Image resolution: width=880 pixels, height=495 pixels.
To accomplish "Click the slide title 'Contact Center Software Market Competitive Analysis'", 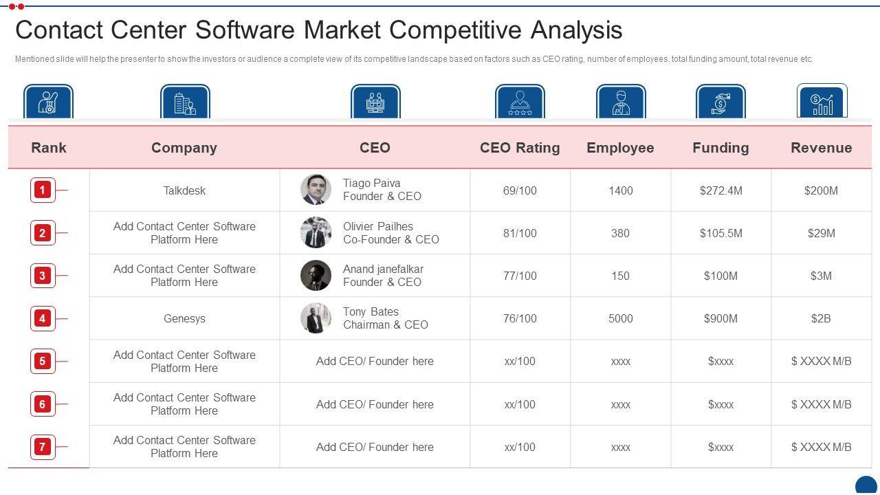I will pos(319,30).
